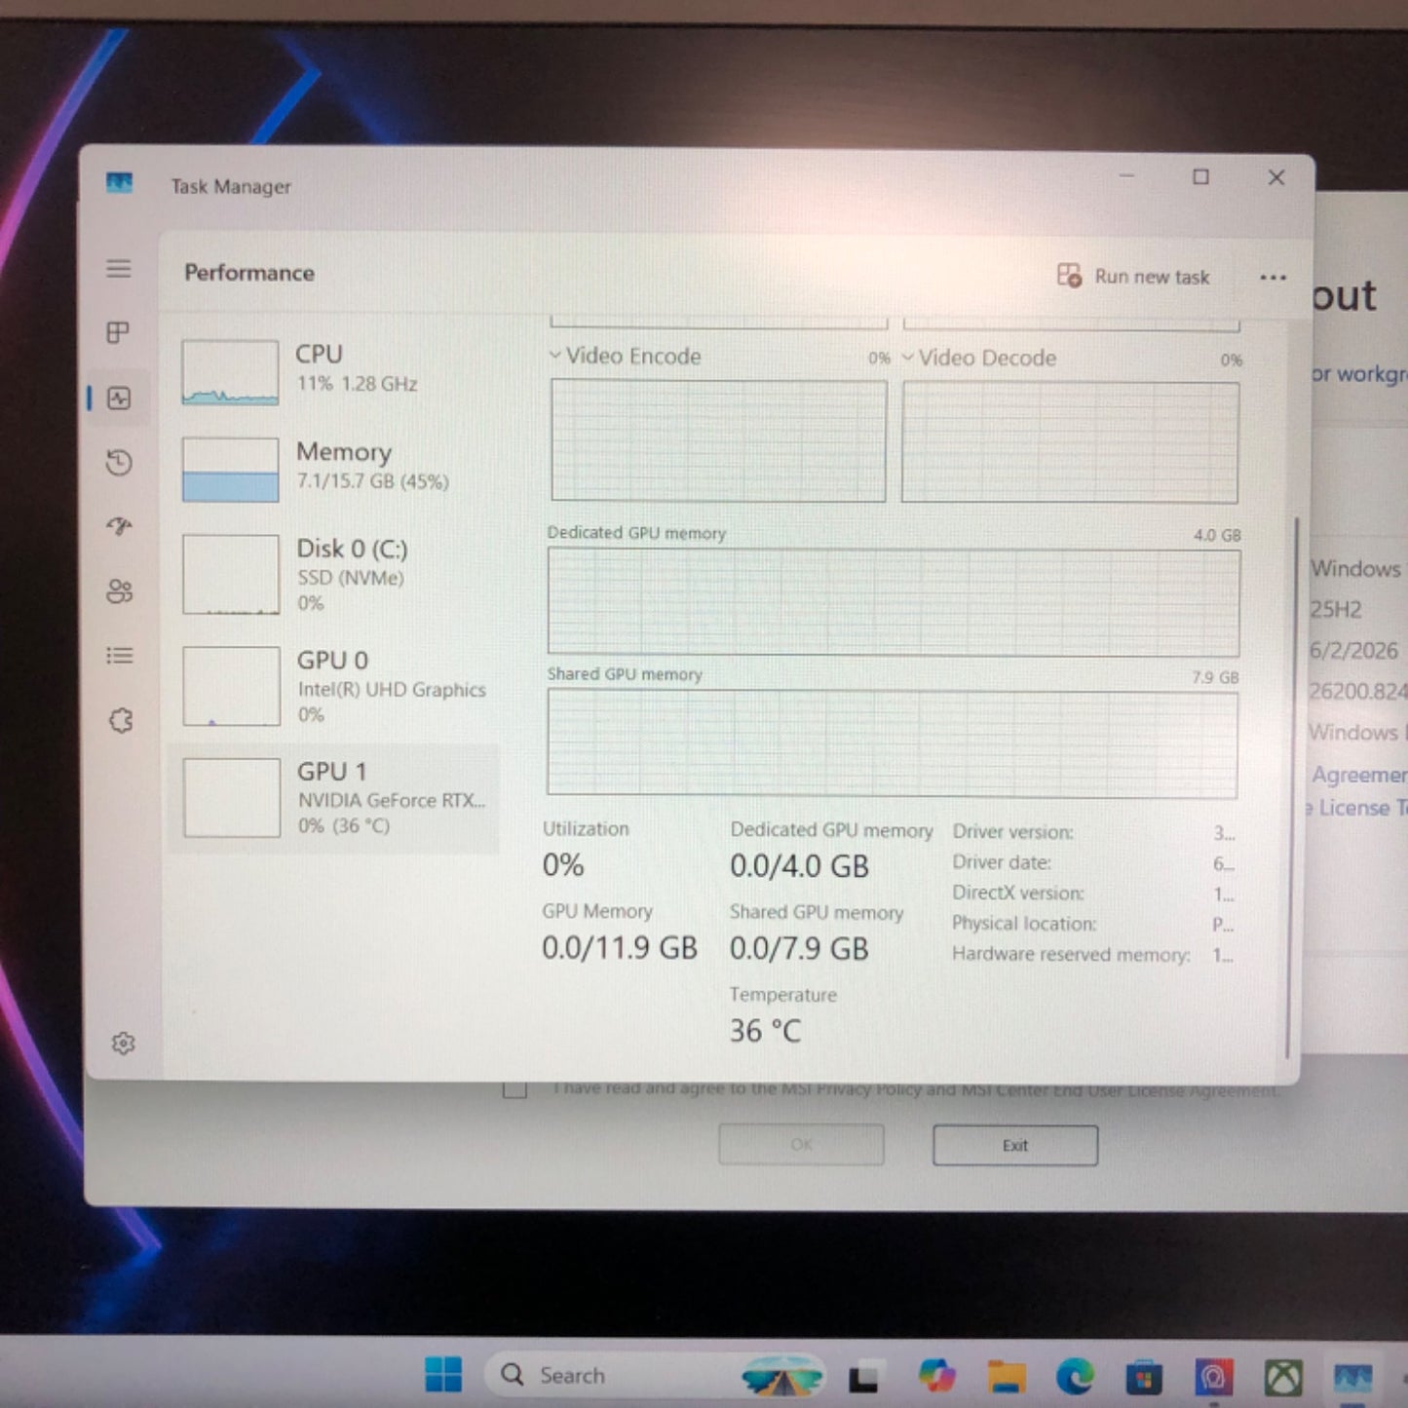The height and width of the screenshot is (1408, 1408).
Task: Click the Dedicated GPU memory graph
Action: (x=894, y=601)
